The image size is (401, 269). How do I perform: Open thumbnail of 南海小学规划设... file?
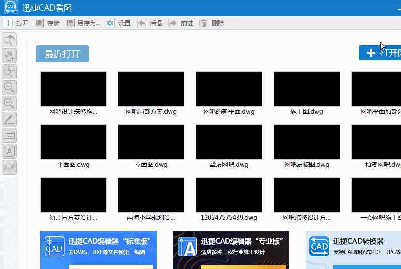[x=151, y=195]
